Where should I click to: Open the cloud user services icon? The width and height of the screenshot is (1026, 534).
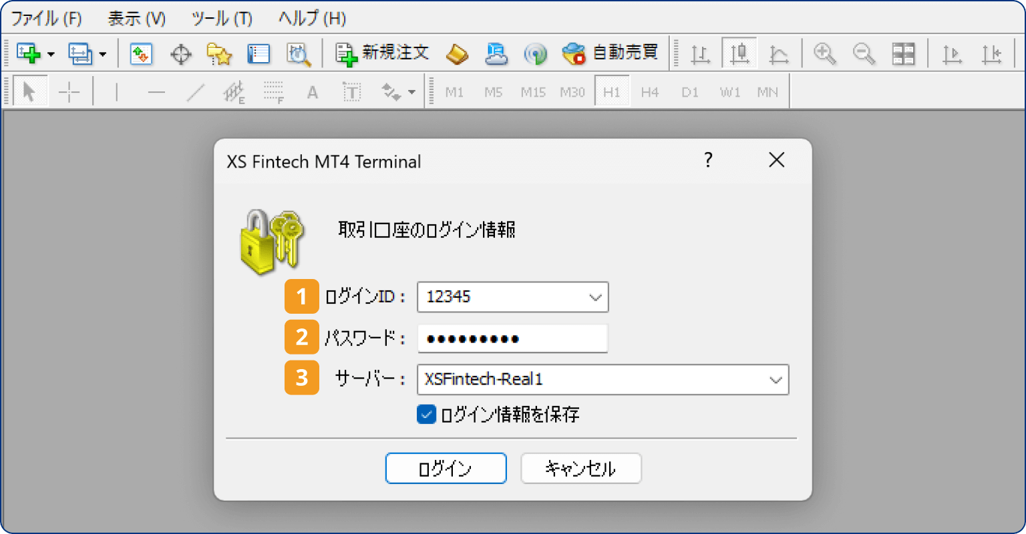point(496,53)
